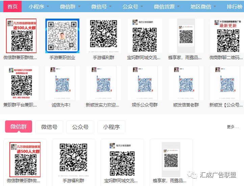Open the 地区微信 navigation menu item
The width and height of the screenshot is (244, 186).
201,6
